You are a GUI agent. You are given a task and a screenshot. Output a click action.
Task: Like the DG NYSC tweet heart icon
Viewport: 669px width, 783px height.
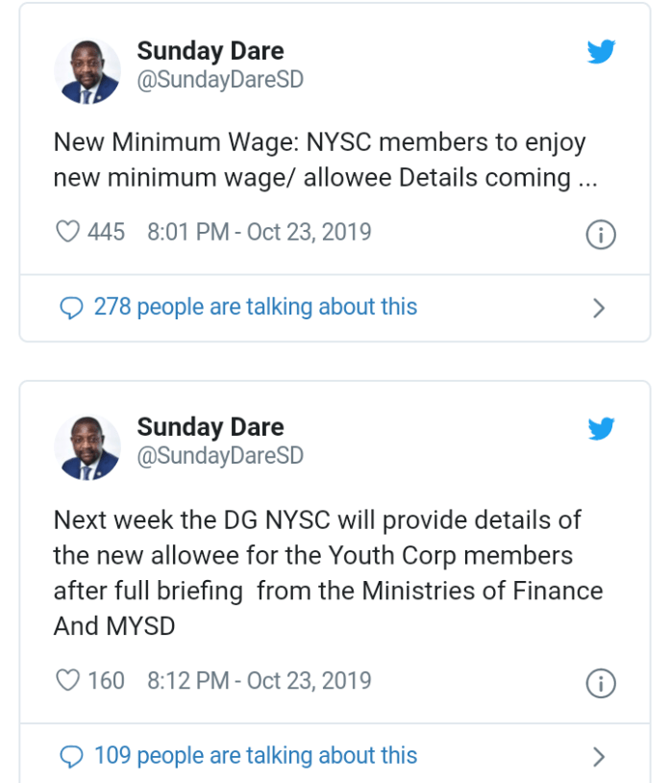pyautogui.click(x=67, y=681)
